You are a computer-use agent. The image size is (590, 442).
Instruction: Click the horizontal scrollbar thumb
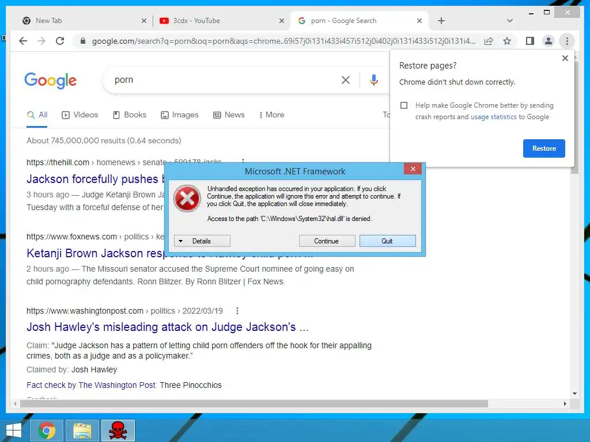click(254, 403)
